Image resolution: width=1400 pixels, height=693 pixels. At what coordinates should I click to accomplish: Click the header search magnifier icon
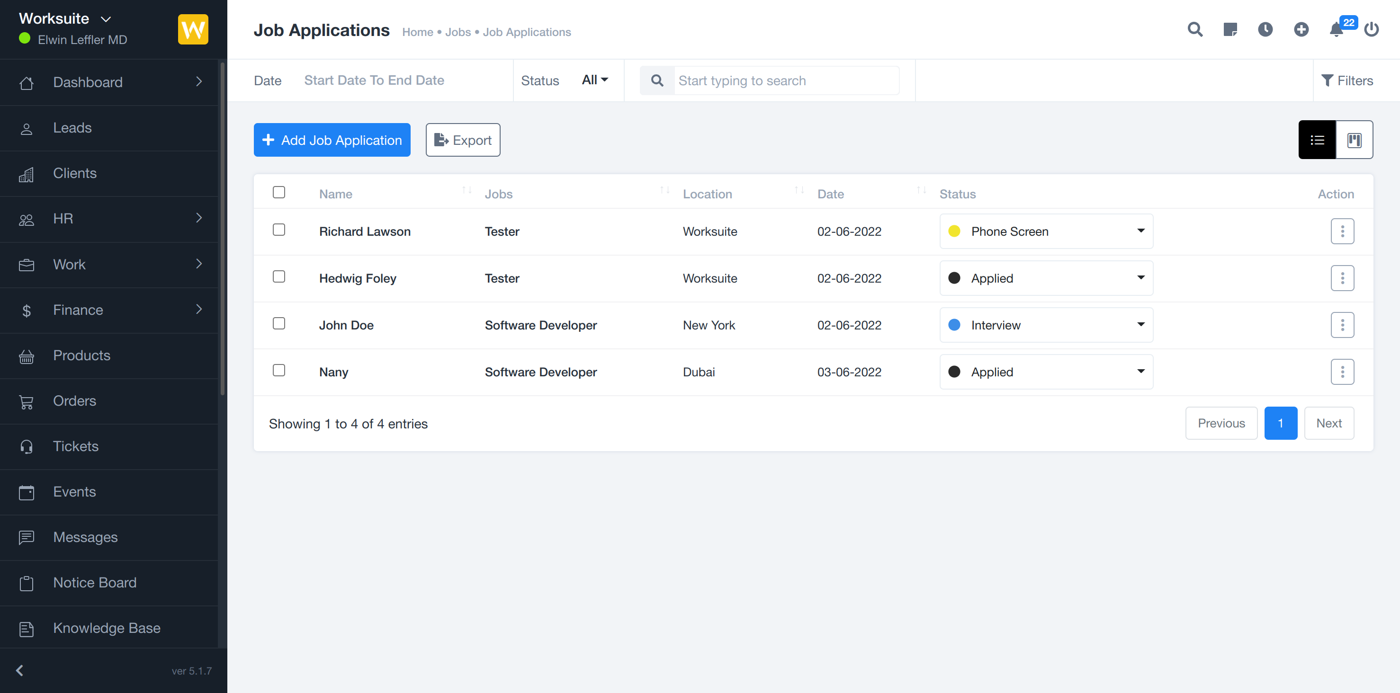pyautogui.click(x=1194, y=29)
